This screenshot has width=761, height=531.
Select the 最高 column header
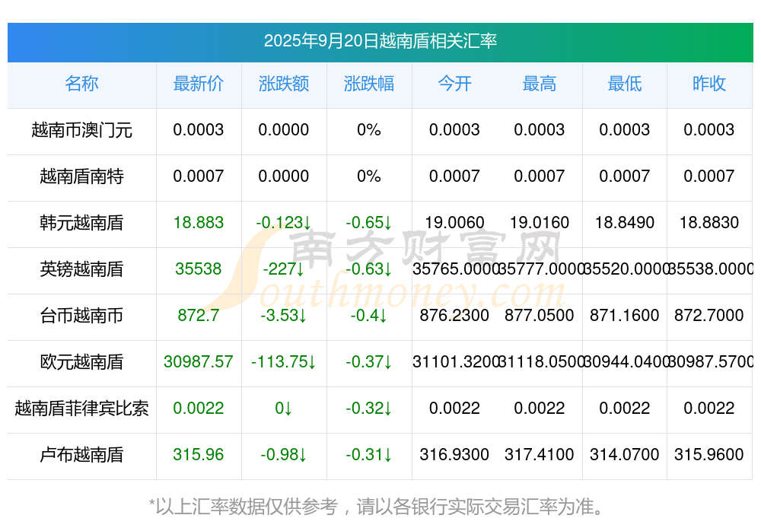(540, 84)
